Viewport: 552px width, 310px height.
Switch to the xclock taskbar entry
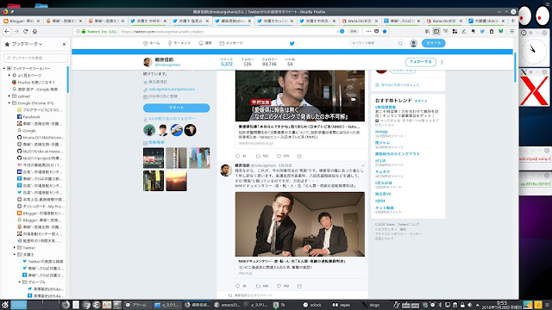click(312, 305)
